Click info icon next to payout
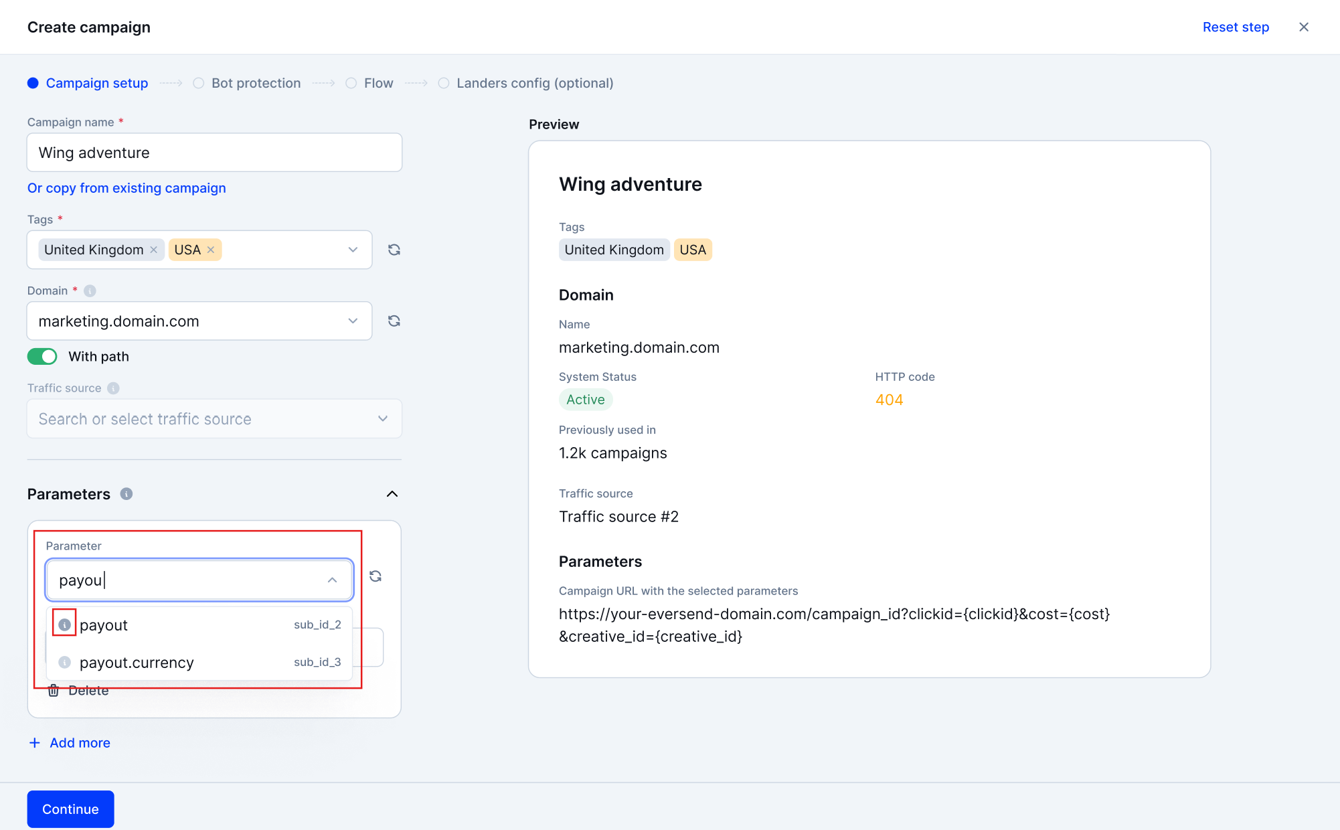The image size is (1340, 830). [x=64, y=625]
